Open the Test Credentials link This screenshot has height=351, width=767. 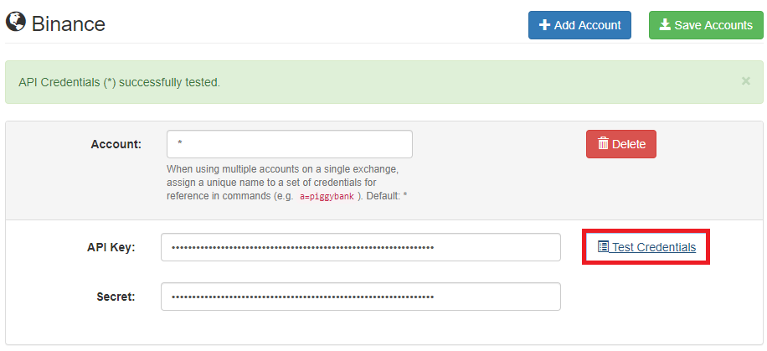coord(653,247)
